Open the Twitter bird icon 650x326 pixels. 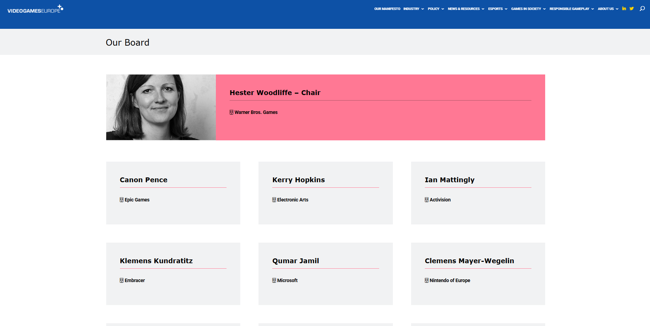(x=631, y=9)
